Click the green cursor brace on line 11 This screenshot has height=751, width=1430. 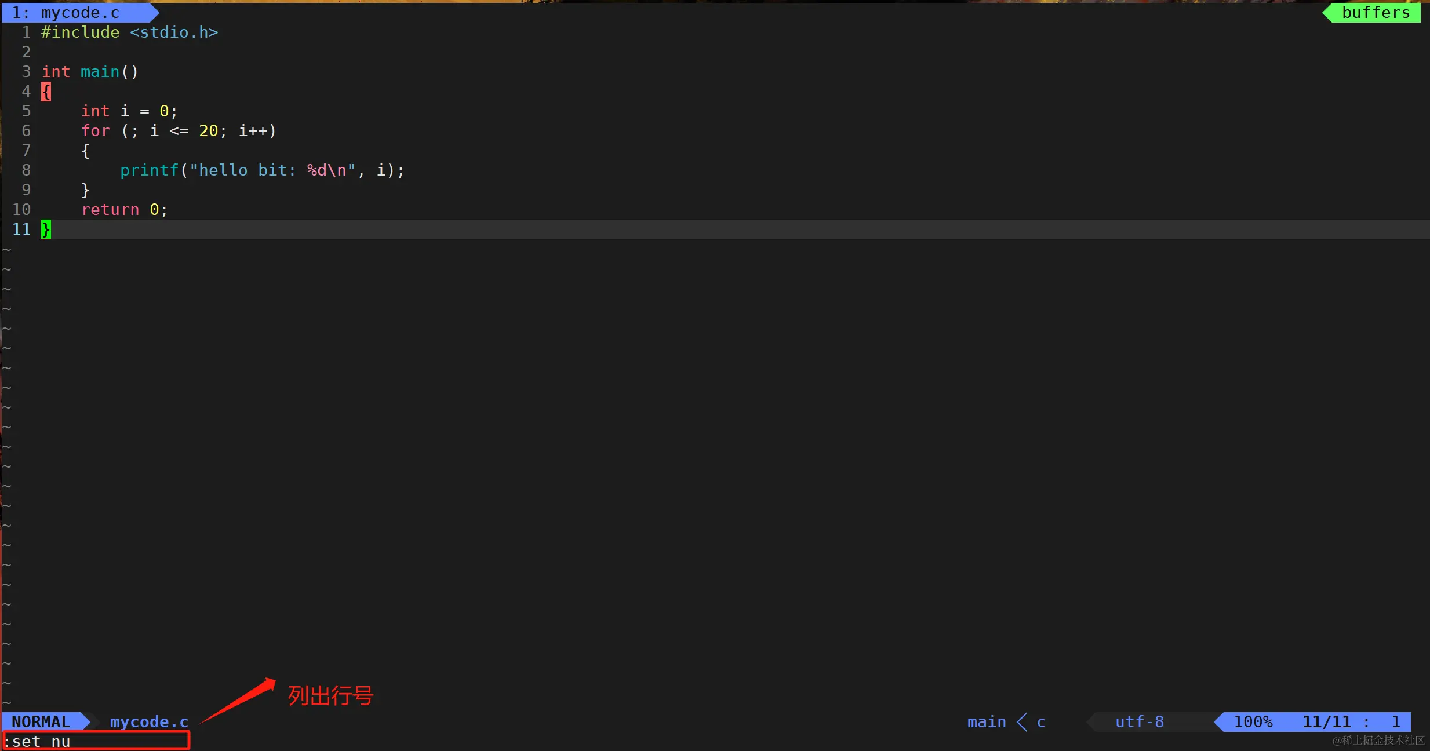coord(46,229)
